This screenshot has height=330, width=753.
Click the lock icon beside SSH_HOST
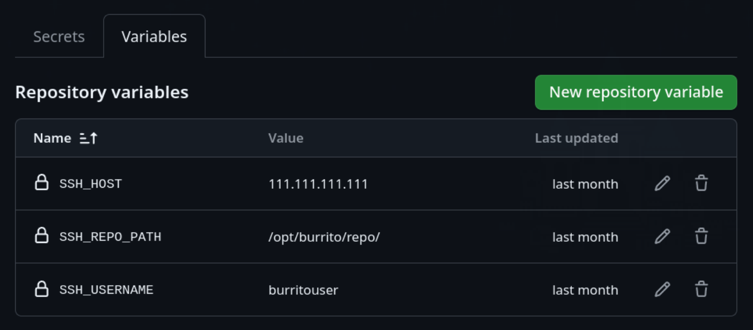(x=42, y=182)
